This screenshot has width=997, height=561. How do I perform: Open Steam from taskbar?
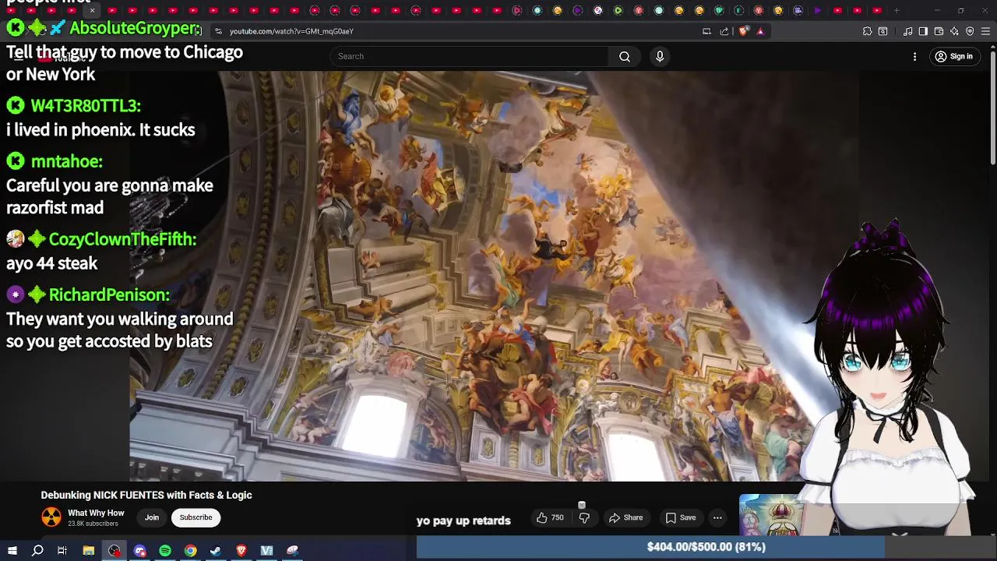[x=216, y=551]
